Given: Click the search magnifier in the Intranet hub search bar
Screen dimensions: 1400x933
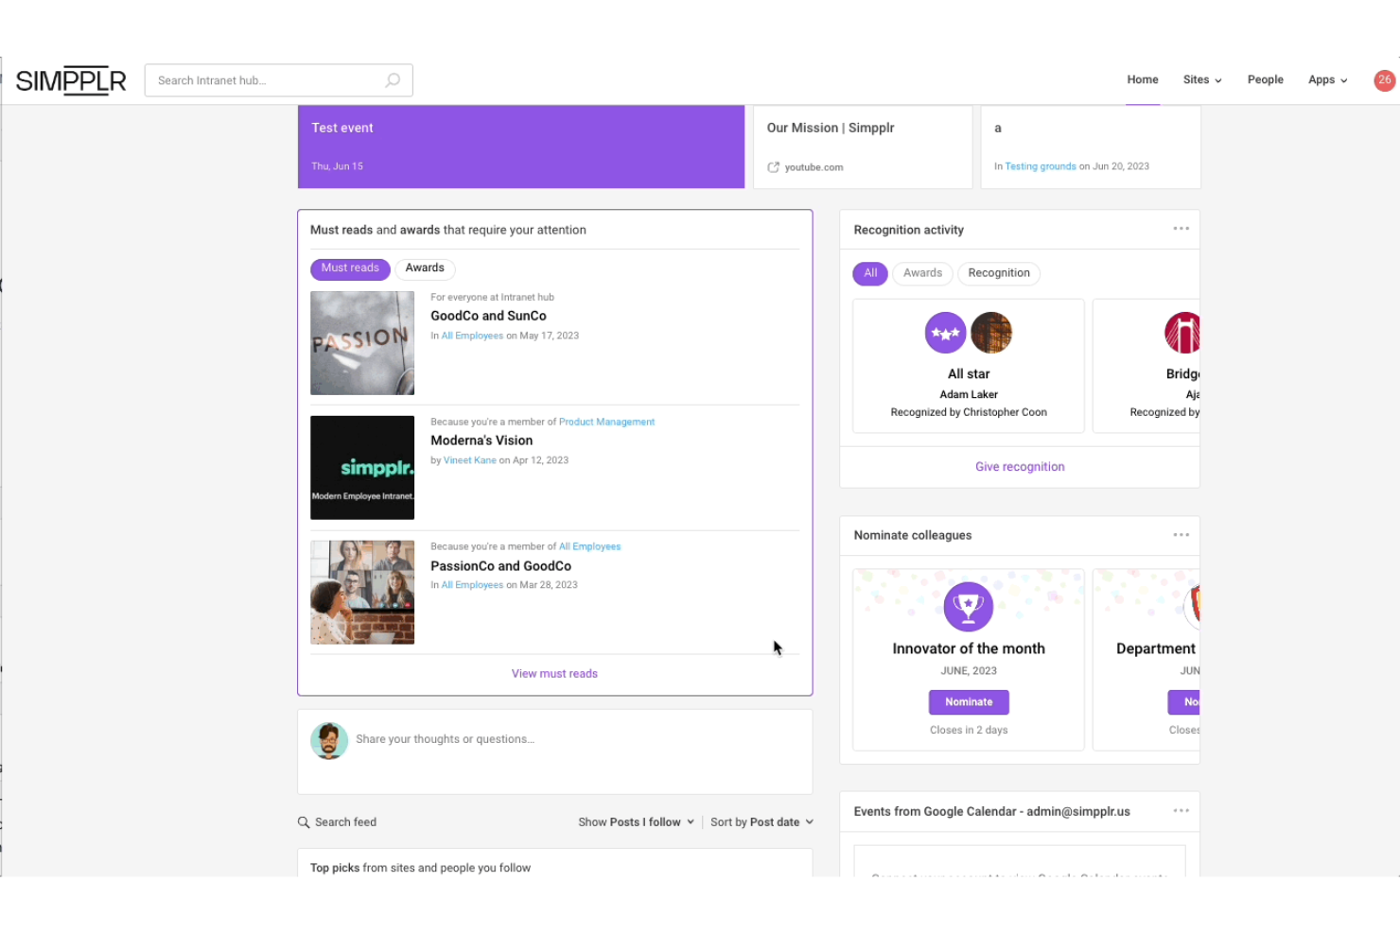Looking at the screenshot, I should pyautogui.click(x=392, y=80).
